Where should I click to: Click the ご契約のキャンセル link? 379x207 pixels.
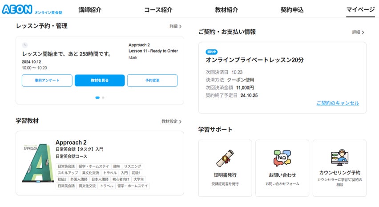(x=338, y=103)
